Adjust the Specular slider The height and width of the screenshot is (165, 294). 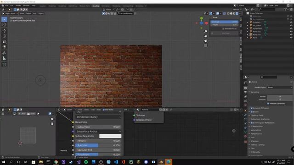(x=98, y=145)
